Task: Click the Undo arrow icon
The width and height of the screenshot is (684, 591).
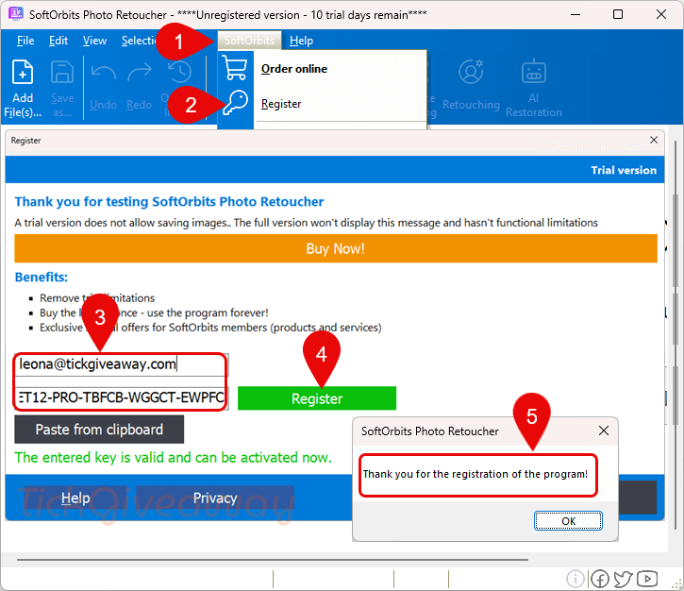Action: coord(104,72)
